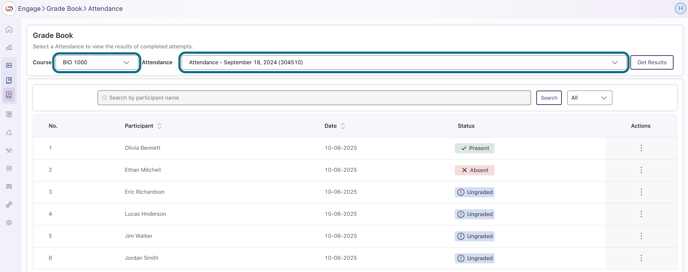Focus the Search by participant name field

(x=314, y=98)
